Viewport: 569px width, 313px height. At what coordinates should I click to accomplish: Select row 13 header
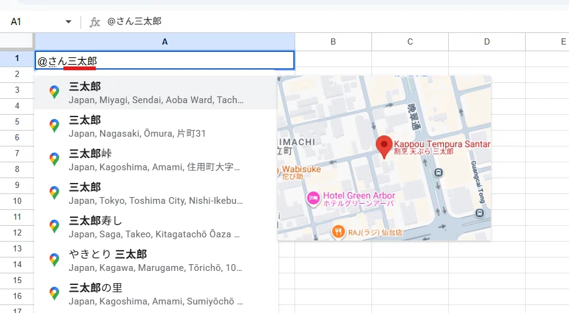click(x=17, y=249)
